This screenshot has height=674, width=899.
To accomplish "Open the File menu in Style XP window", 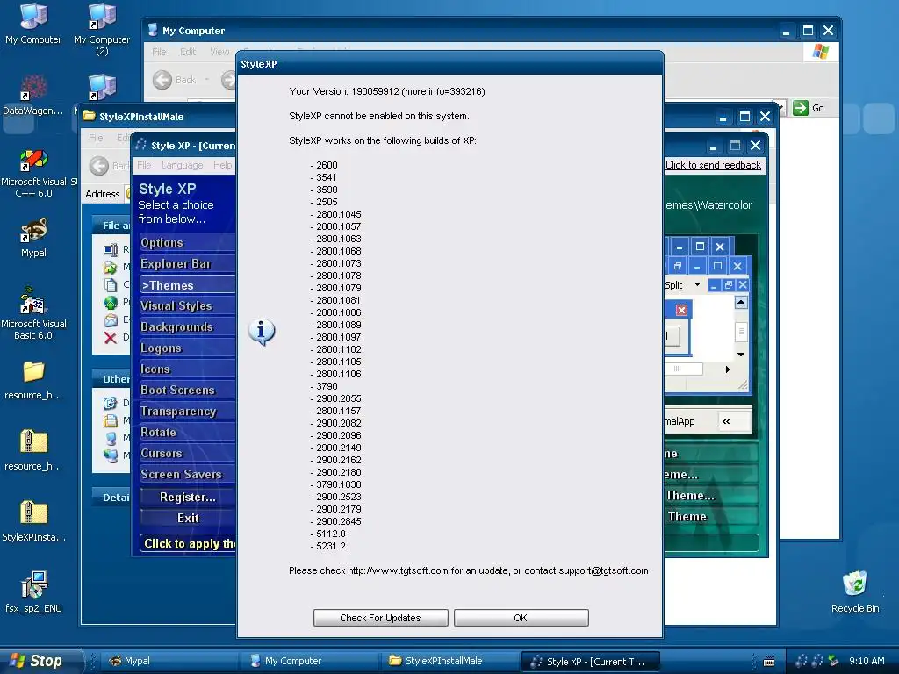I will tap(144, 165).
